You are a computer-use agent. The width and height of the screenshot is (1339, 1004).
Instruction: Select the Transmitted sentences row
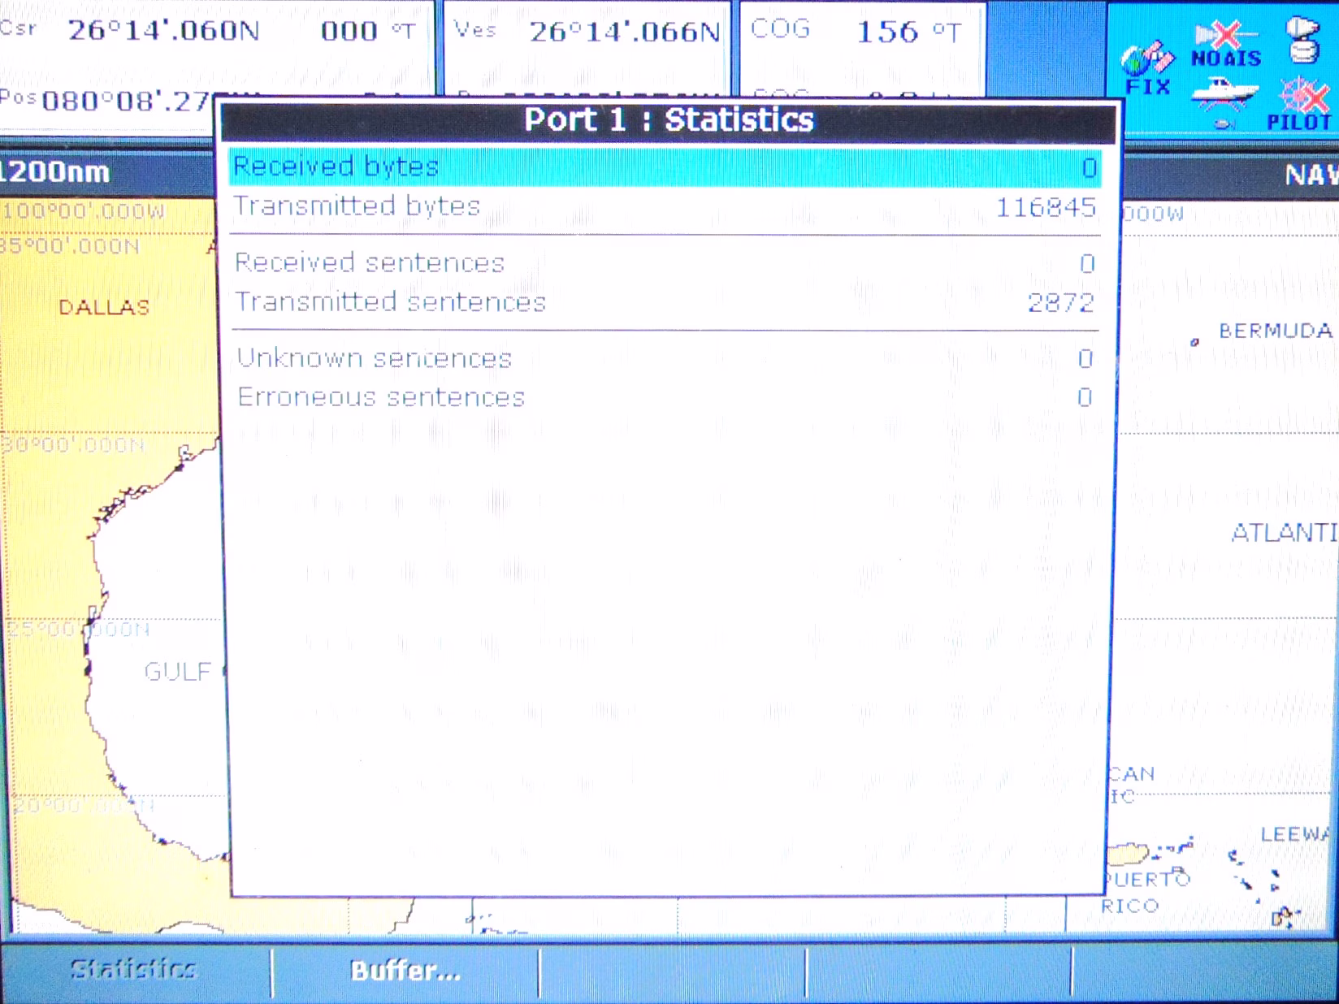[x=665, y=302]
